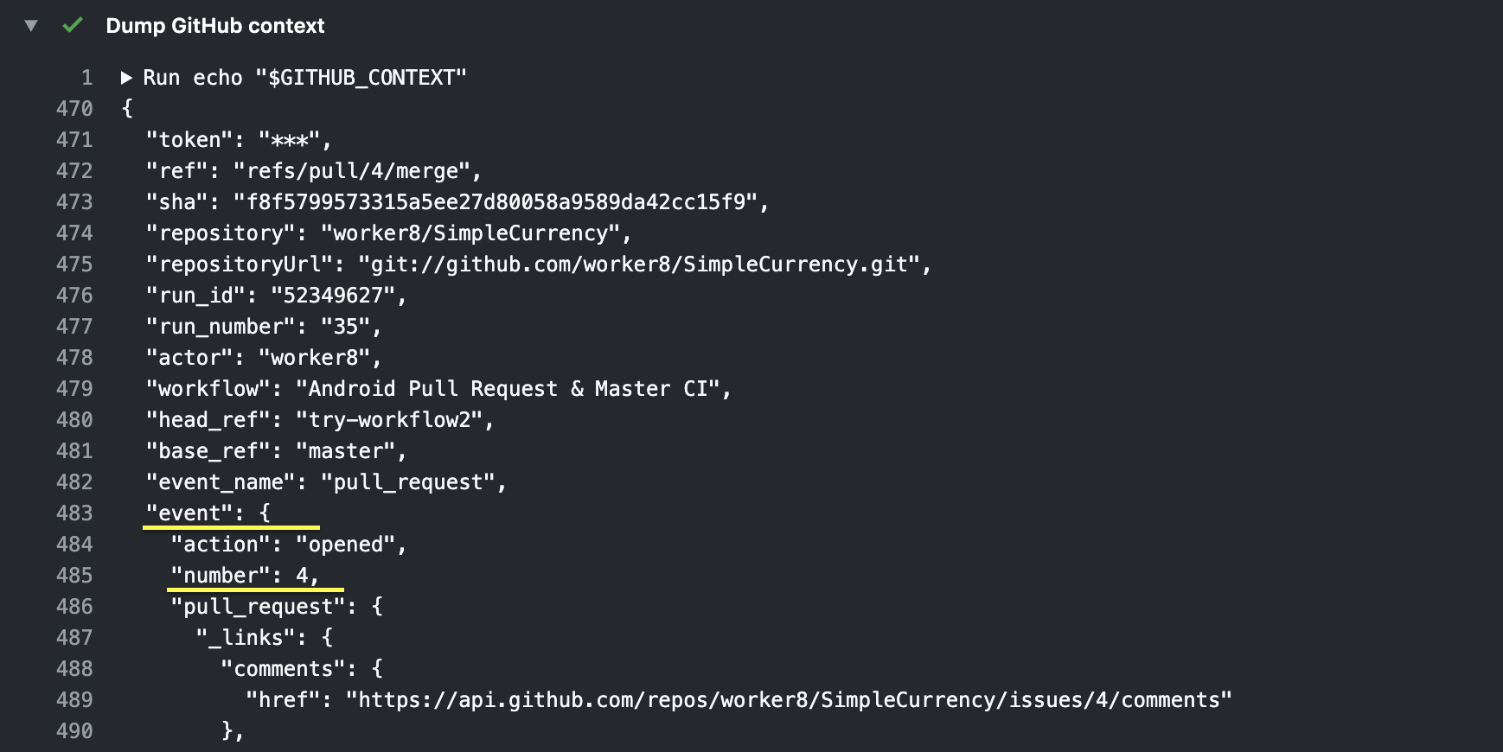The height and width of the screenshot is (752, 1503).
Task: Click line number 479 beside workflow name
Action: click(x=74, y=389)
